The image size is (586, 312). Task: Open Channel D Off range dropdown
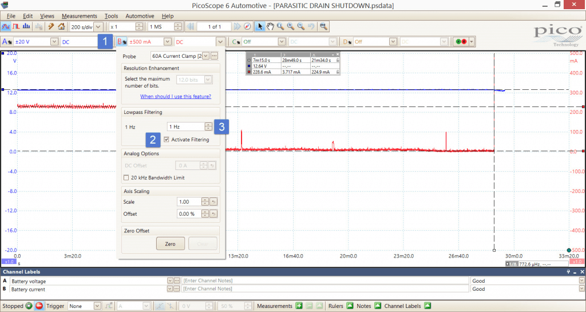point(393,42)
